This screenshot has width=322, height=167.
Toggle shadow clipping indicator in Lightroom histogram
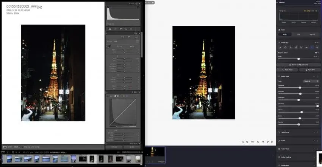click(x=108, y=8)
